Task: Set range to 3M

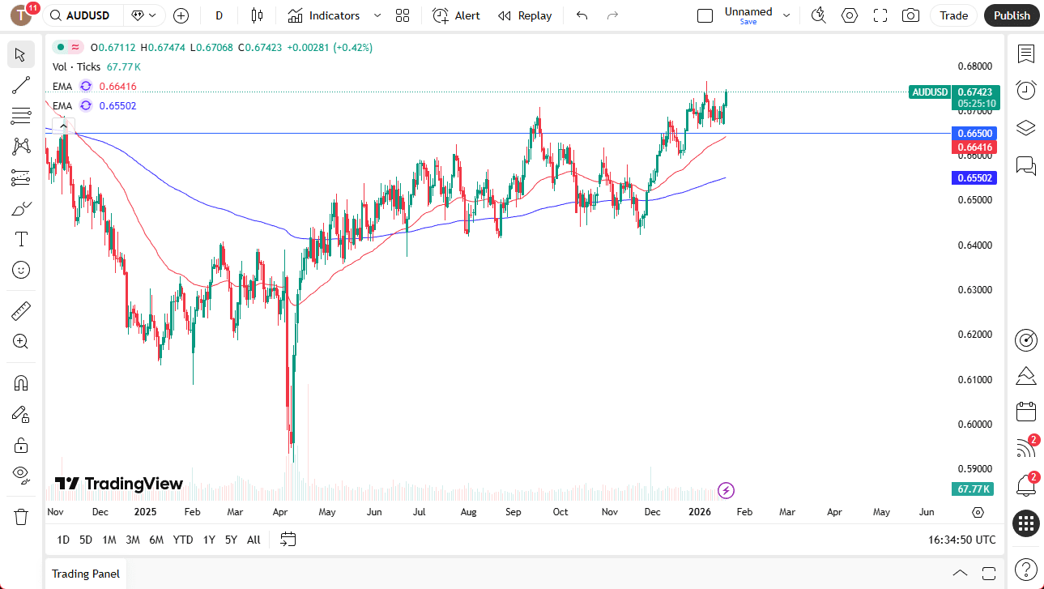Action: 133,540
